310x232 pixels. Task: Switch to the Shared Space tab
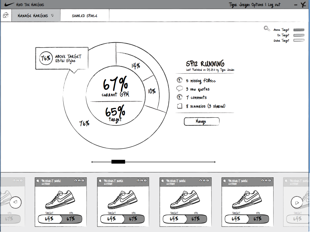click(x=85, y=16)
